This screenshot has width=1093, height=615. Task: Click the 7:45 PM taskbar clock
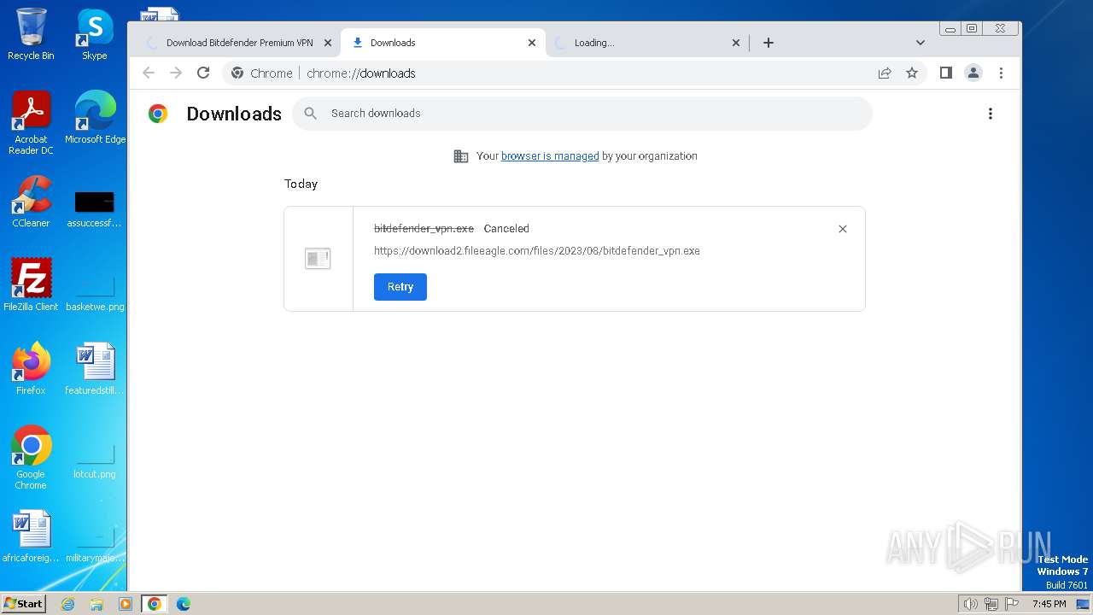point(1049,604)
